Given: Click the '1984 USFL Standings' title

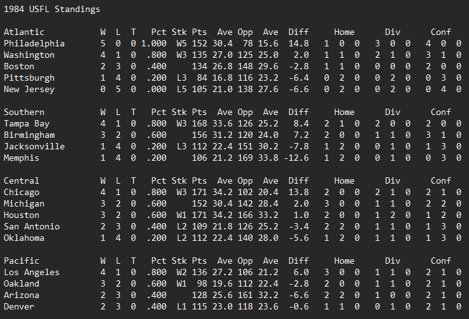Looking at the screenshot, I should pyautogui.click(x=51, y=10).
